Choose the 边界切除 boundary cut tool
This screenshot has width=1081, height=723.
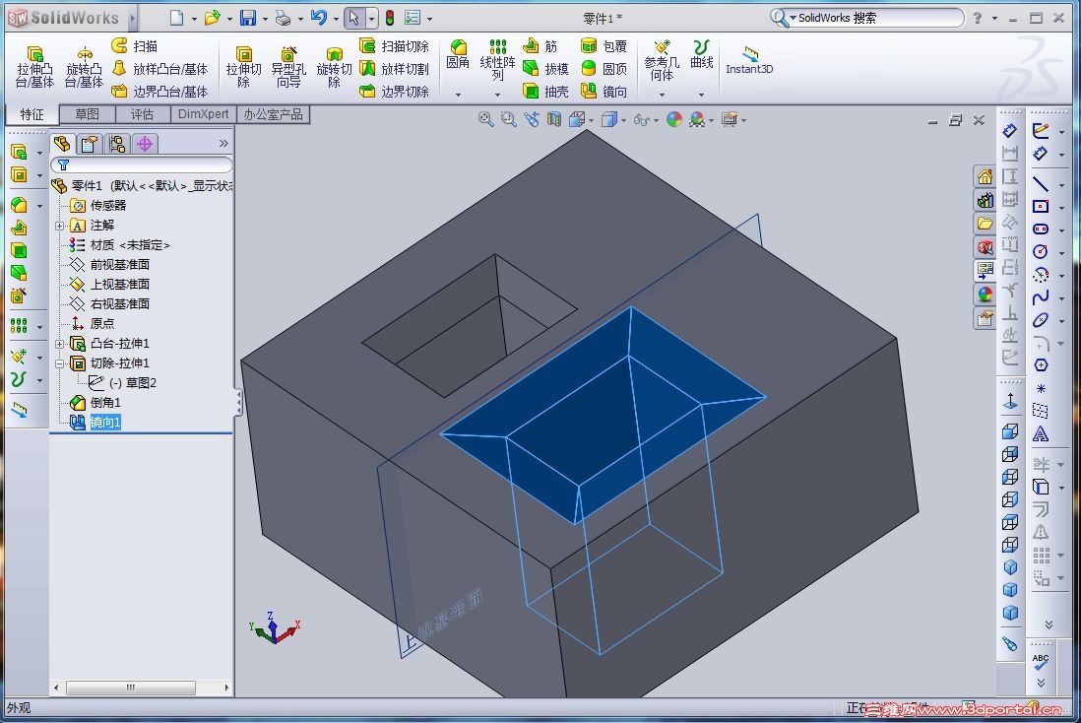click(x=395, y=91)
